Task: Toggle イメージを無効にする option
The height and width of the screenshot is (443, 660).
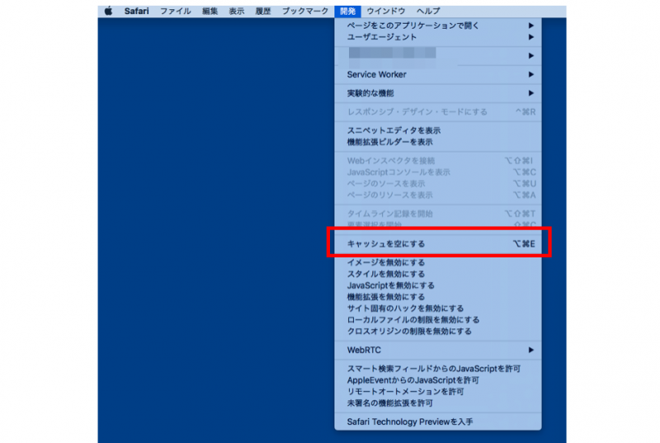Action: click(386, 262)
